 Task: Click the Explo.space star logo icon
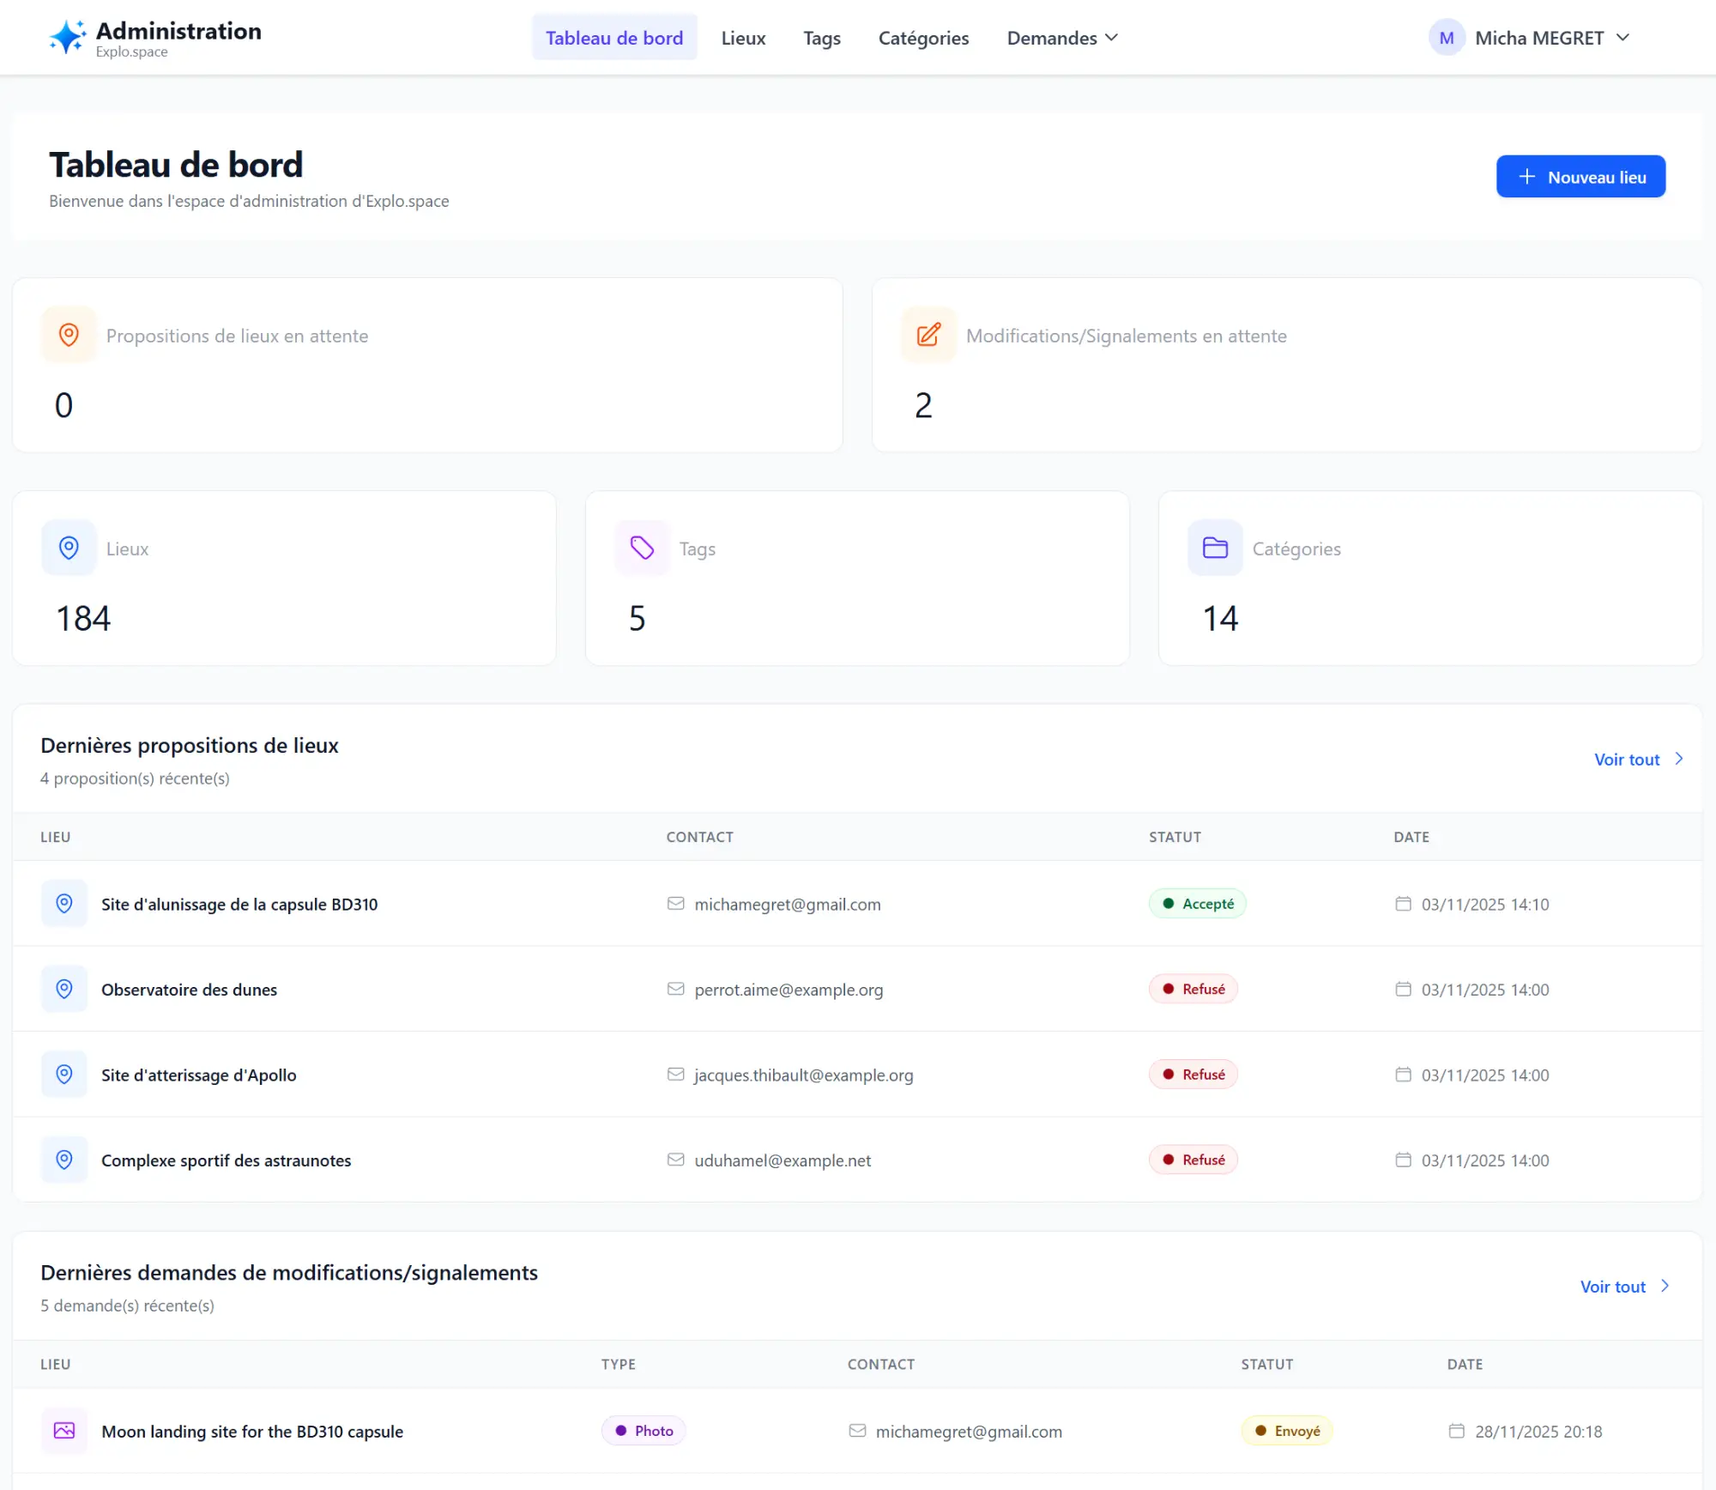[68, 37]
